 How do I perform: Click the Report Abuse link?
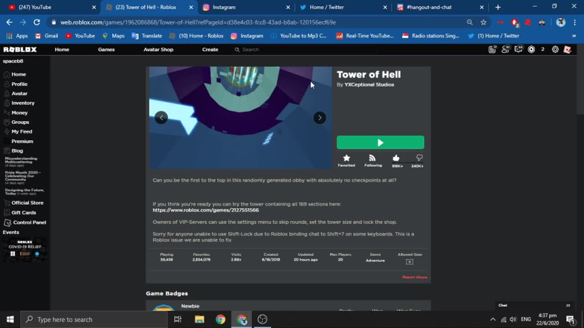click(x=415, y=277)
